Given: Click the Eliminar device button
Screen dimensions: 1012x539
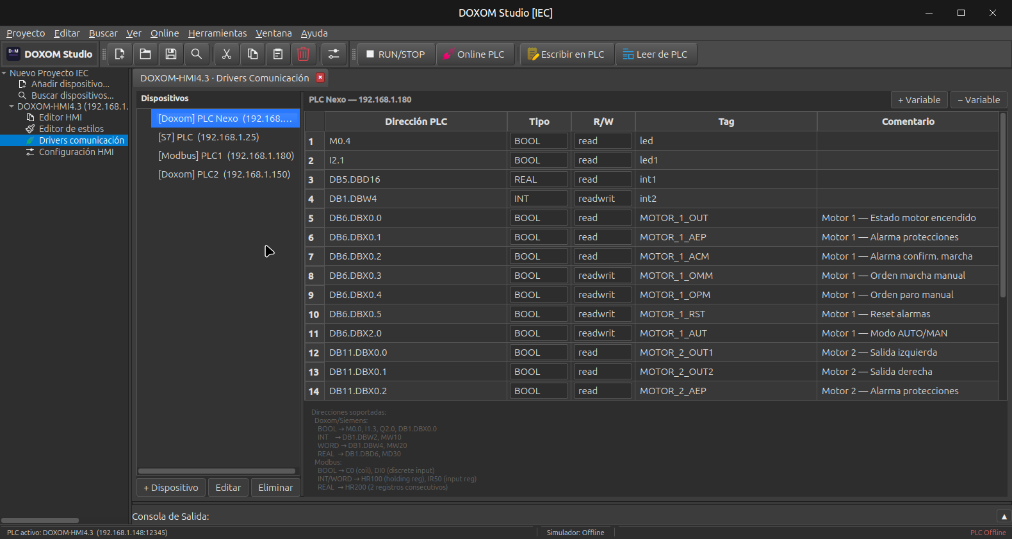Looking at the screenshot, I should click(275, 488).
